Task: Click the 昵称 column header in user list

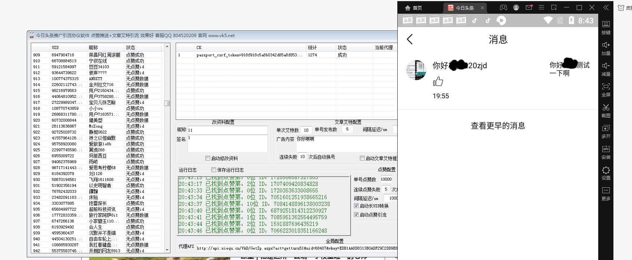Action: tap(105, 47)
